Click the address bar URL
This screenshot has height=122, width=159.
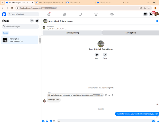point(38,8)
